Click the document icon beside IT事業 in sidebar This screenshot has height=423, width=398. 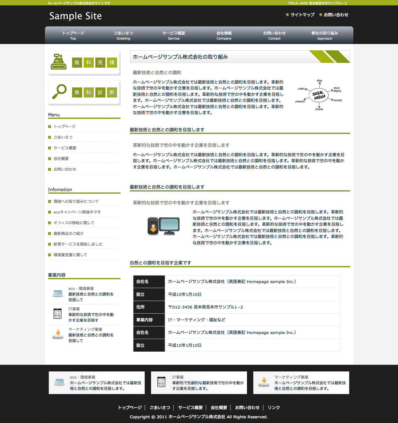coord(58,314)
